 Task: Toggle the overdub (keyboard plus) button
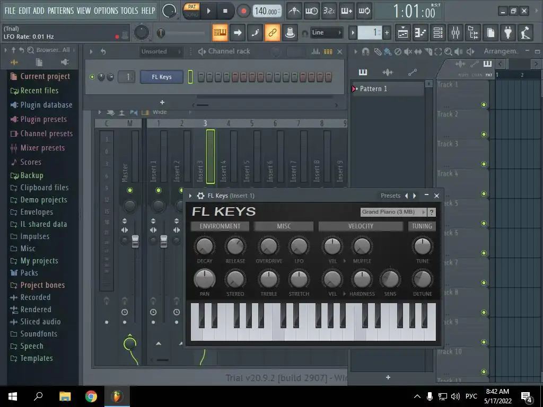coord(346,11)
